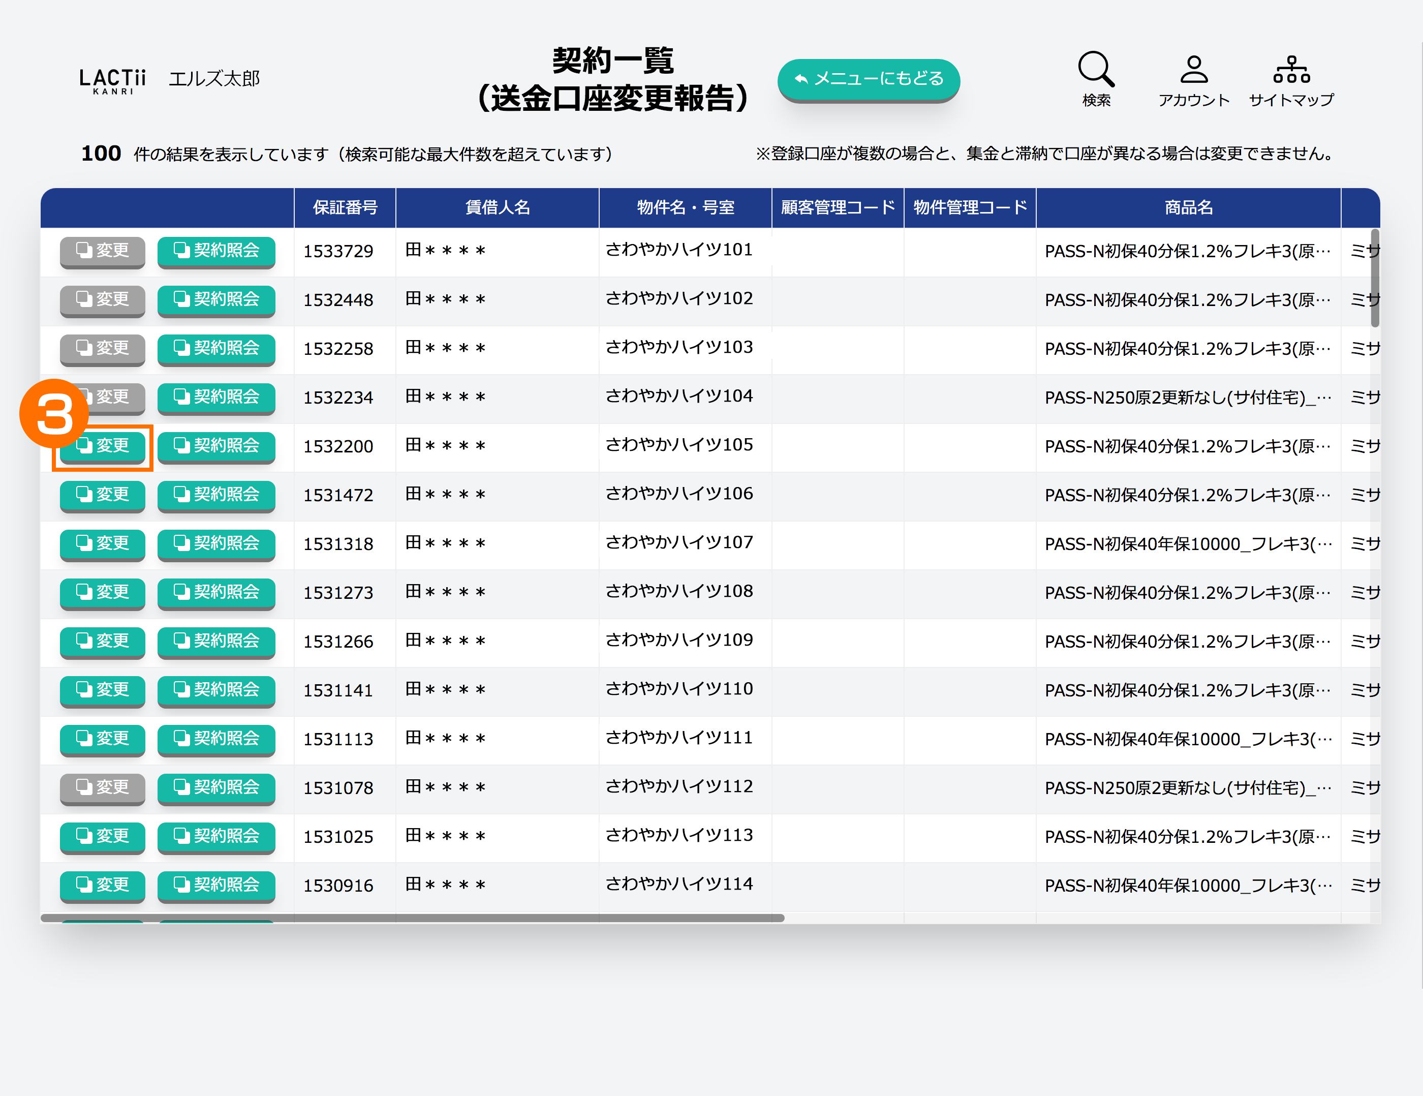Click the vertical scrollbar thumb of the table

(1374, 278)
